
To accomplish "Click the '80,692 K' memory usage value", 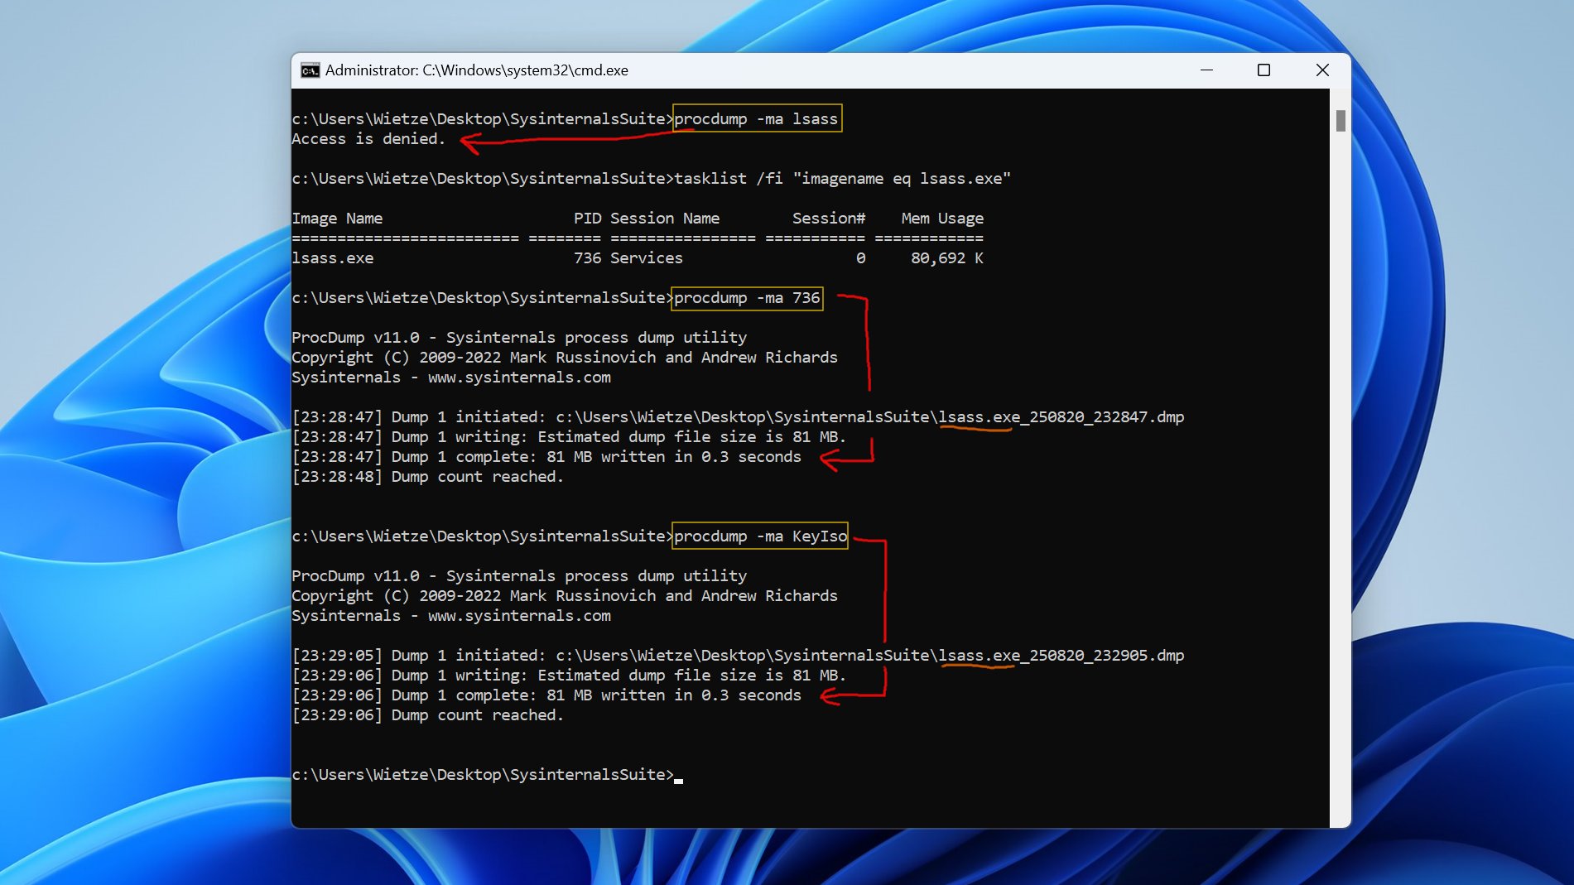I will pos(947,257).
